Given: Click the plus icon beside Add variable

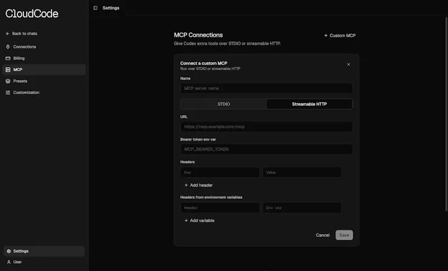Looking at the screenshot, I should (186, 221).
